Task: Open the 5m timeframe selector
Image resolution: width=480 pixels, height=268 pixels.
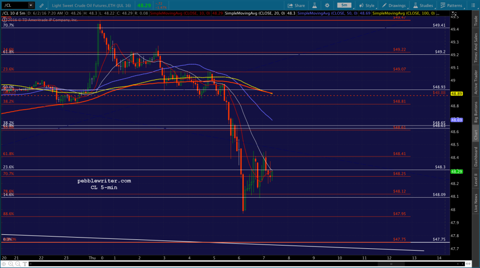Action: (x=345, y=5)
